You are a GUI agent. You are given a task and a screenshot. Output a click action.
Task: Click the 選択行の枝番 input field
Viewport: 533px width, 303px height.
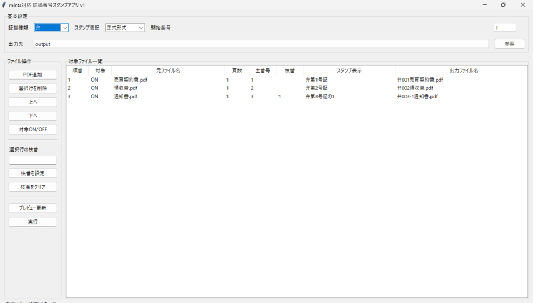(33, 160)
